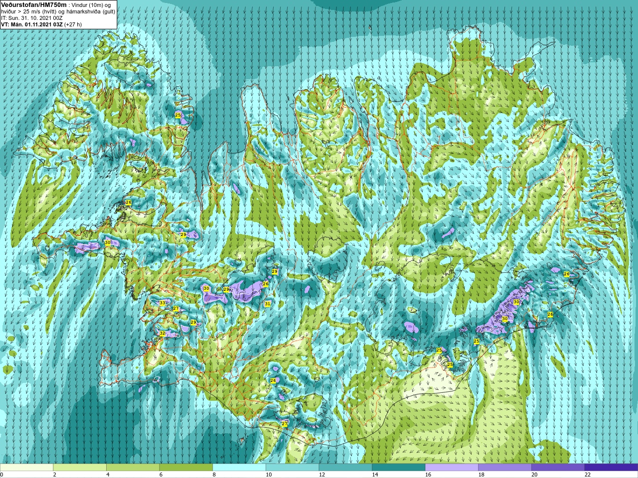Click the legend scale number "8"
Viewport: 638px width, 478px height.
pos(214,475)
